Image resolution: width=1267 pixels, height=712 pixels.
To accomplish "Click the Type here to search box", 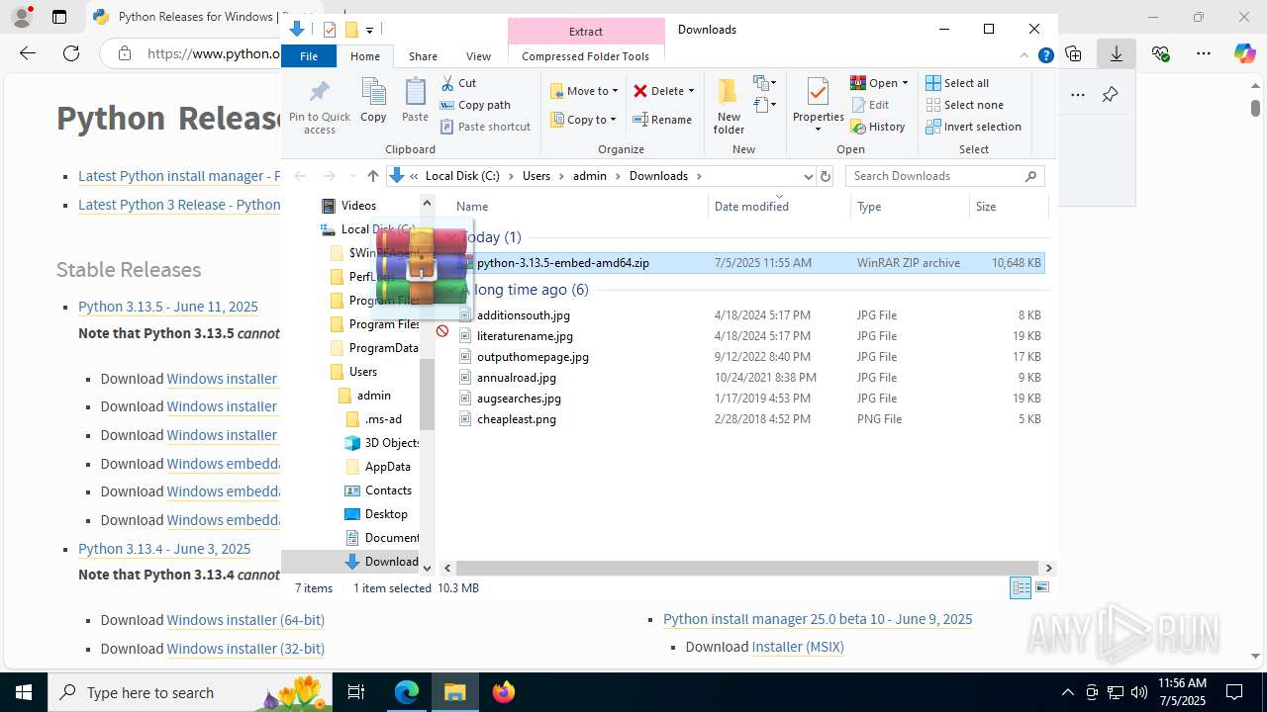I will point(188,693).
